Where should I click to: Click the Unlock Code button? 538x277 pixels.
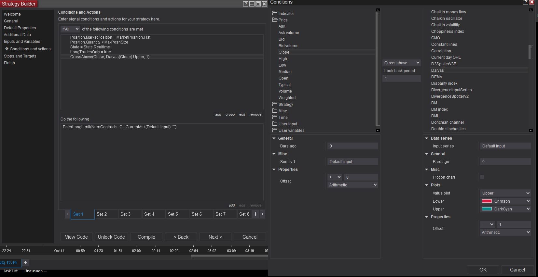[111, 237]
